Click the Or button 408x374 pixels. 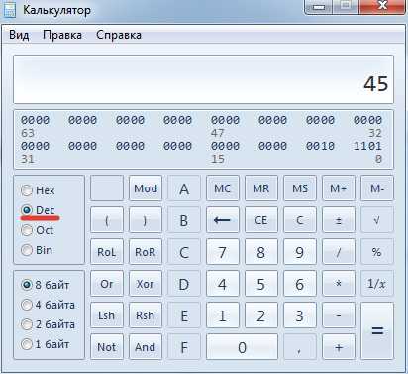[107, 284]
